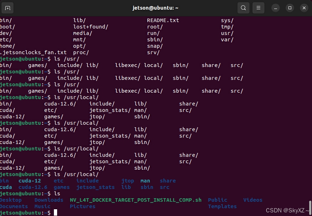Open the terminal hamburger menu
The image size is (312, 216).
click(258, 8)
